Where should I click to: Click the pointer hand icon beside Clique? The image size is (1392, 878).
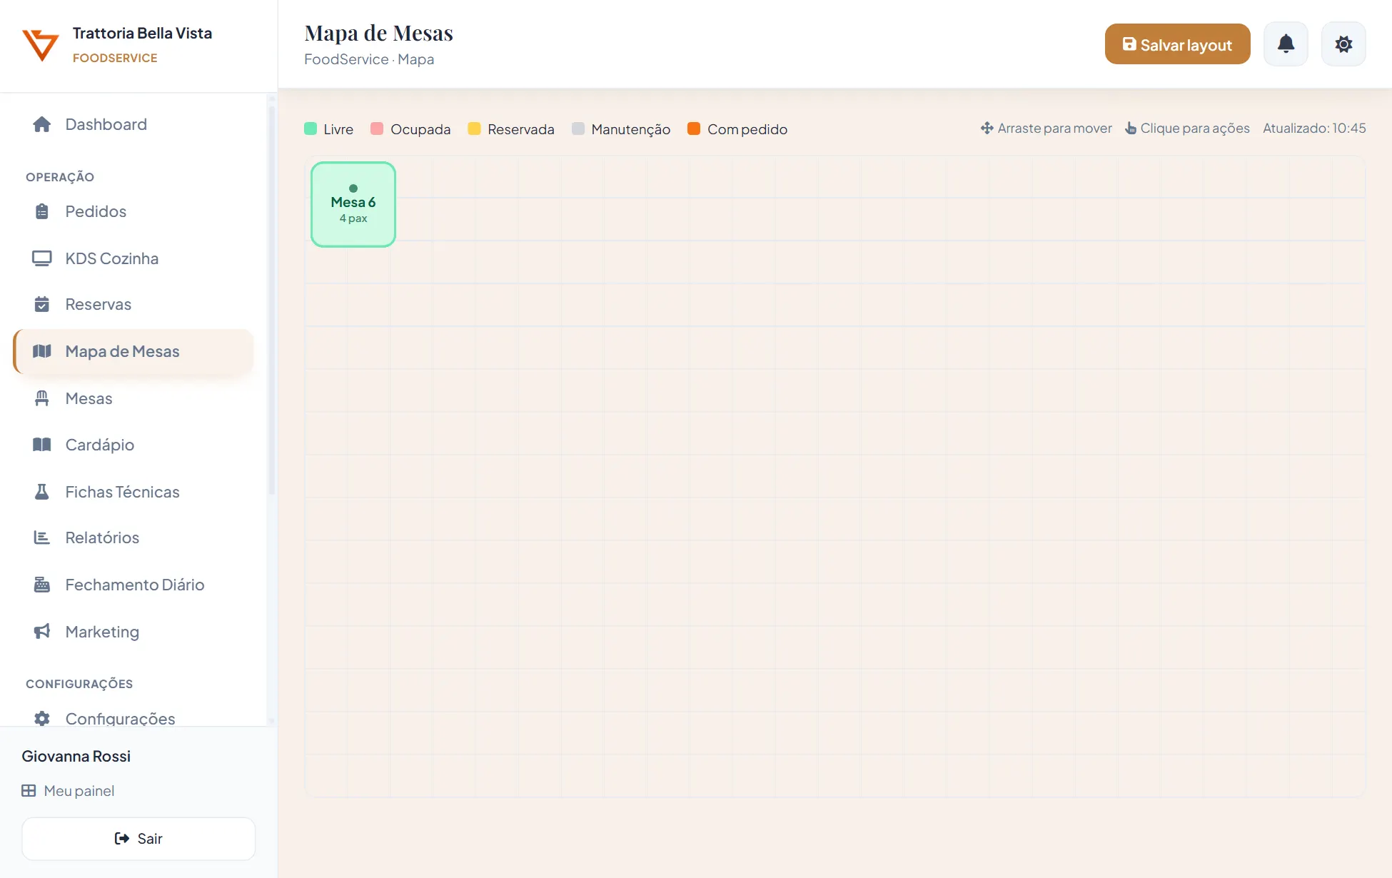click(x=1131, y=128)
